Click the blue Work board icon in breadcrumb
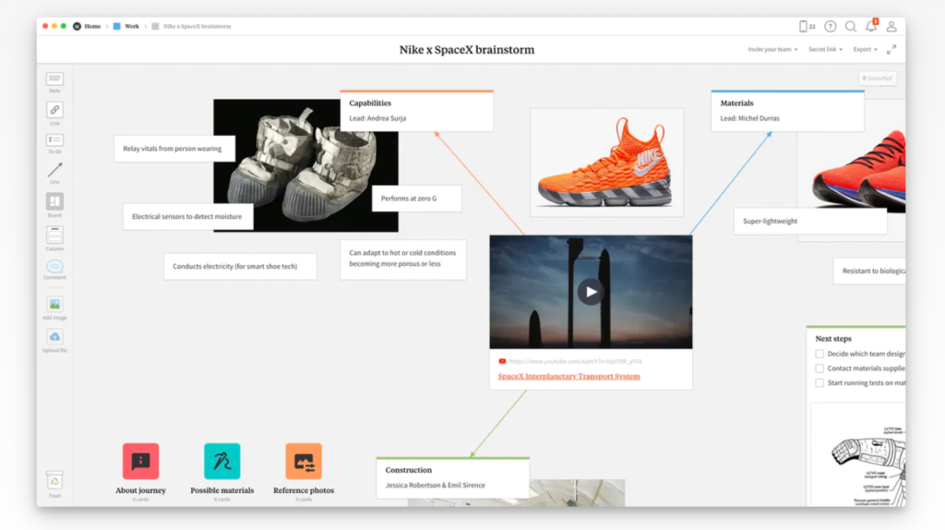This screenshot has width=945, height=530. coord(117,26)
